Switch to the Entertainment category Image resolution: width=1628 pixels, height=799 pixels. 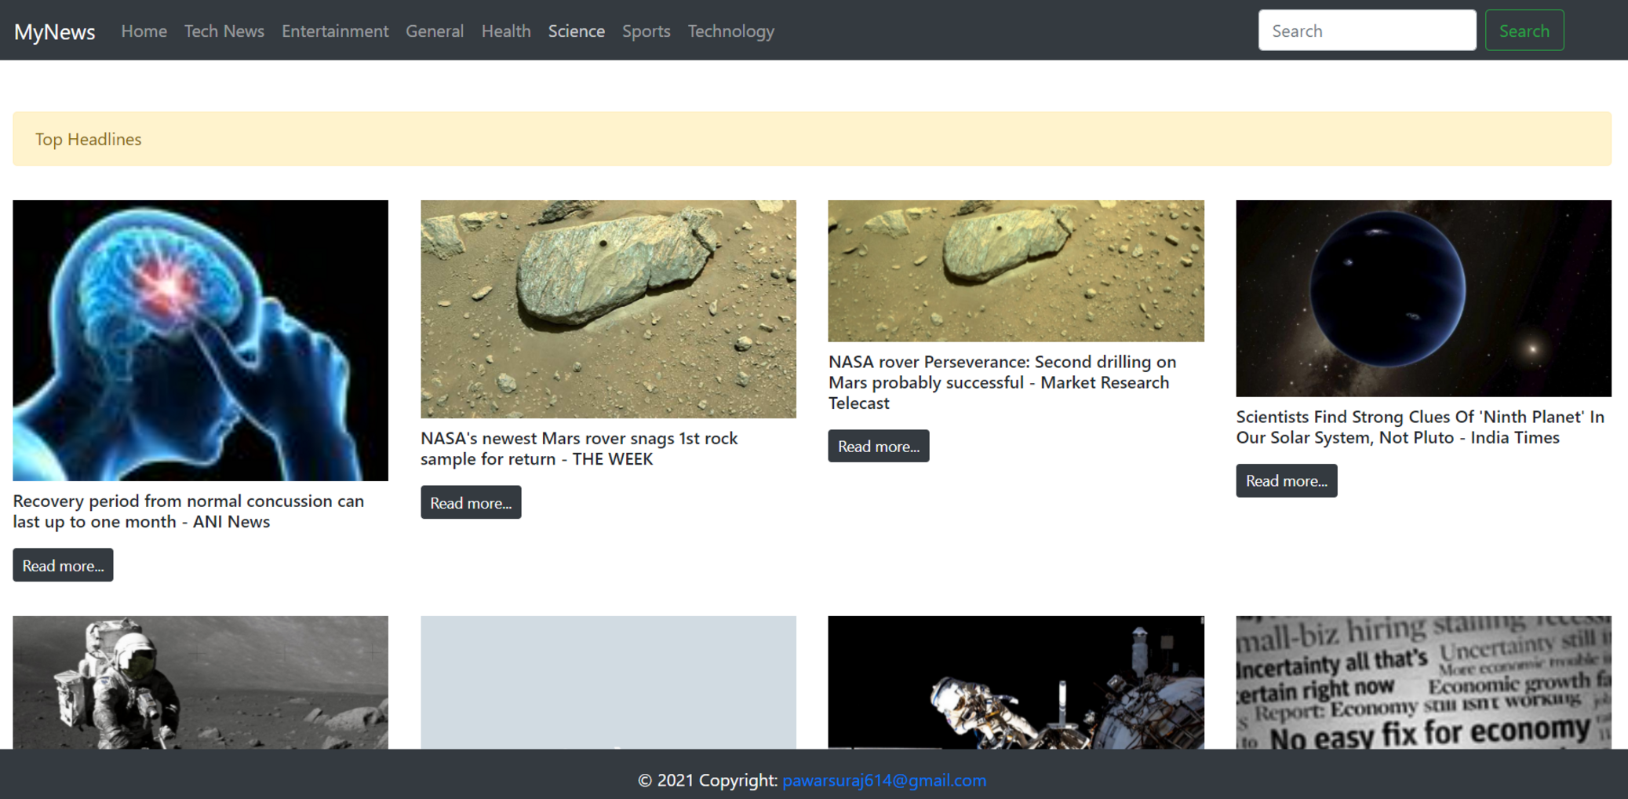[x=335, y=31]
